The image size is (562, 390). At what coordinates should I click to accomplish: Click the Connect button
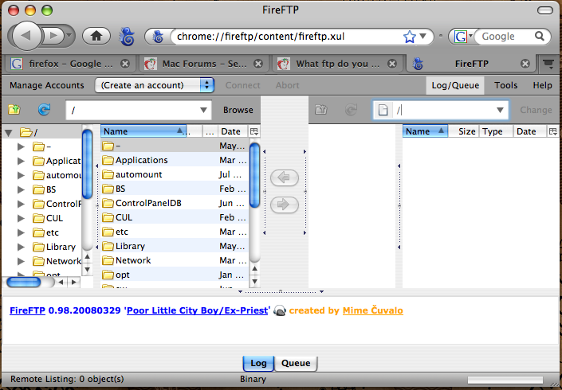(242, 85)
